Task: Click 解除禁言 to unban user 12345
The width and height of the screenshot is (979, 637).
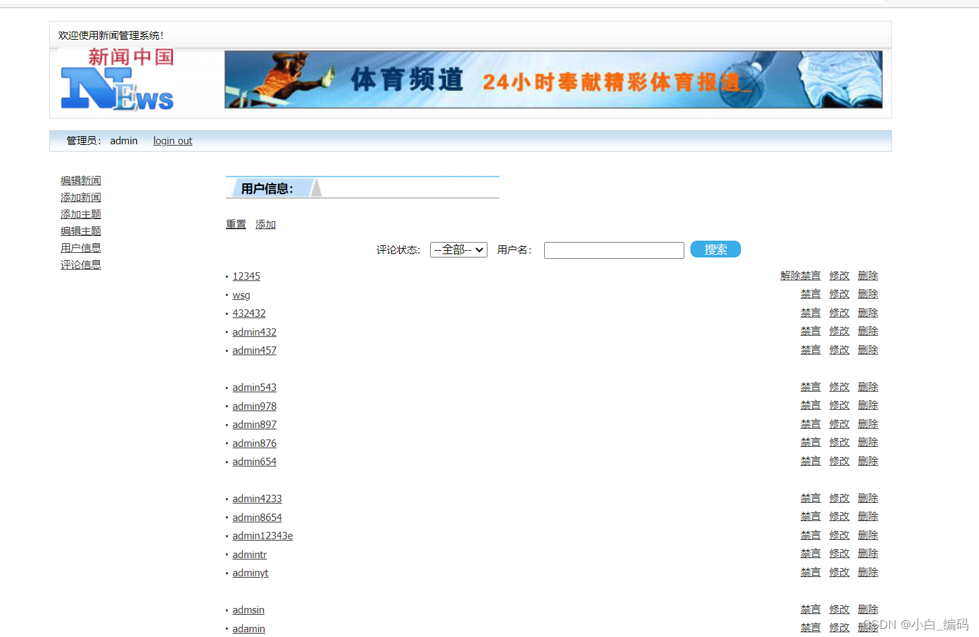Action: [x=800, y=275]
